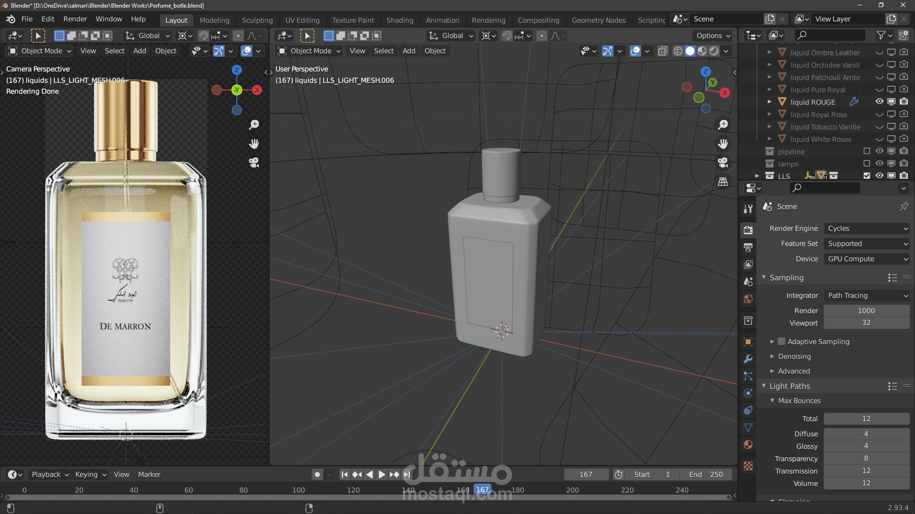Open the Output properties tab icon
This screenshot has height=514, width=915.
(748, 247)
